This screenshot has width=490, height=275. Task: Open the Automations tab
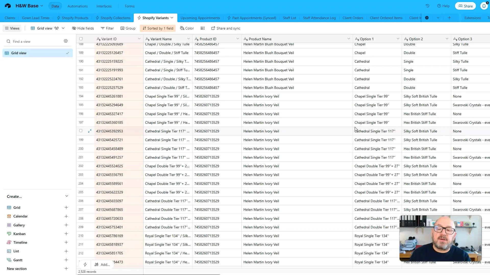(78, 6)
